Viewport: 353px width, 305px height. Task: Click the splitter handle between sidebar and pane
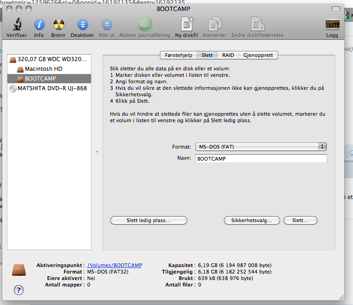[x=97, y=152]
